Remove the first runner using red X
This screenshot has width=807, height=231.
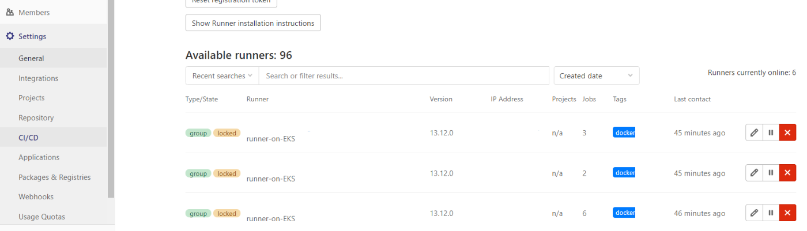[x=787, y=132]
